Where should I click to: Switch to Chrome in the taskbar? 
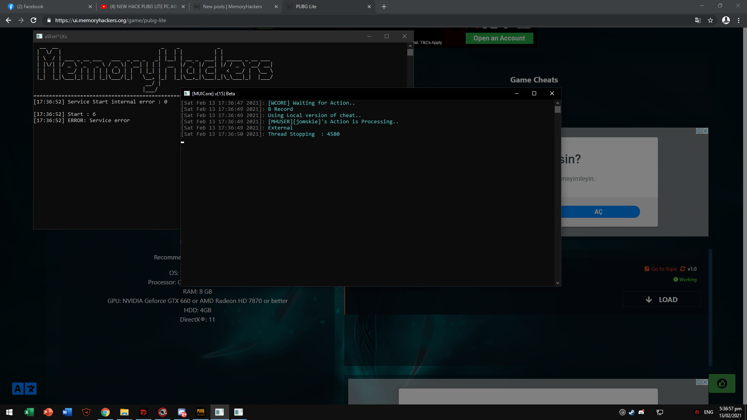click(105, 412)
